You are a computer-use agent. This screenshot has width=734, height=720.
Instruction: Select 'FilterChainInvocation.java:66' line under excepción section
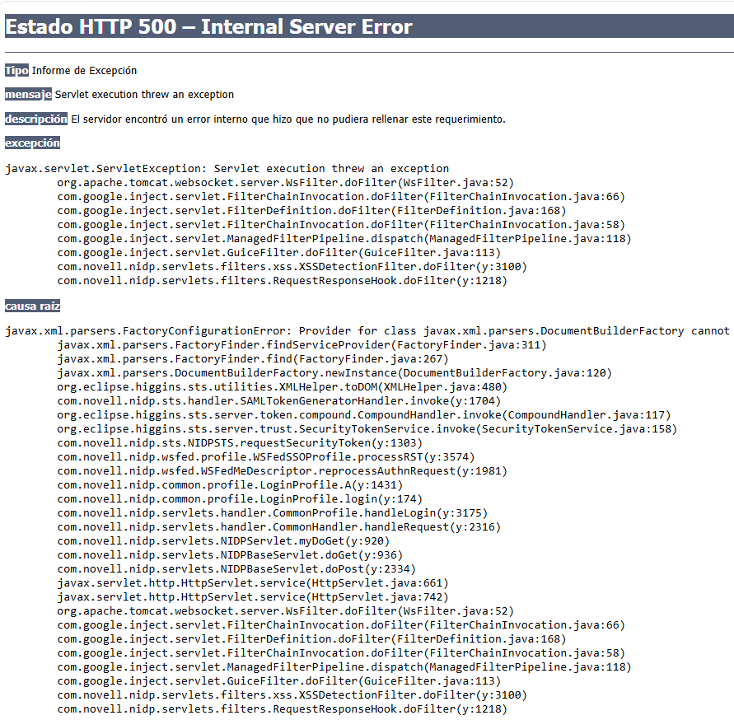point(341,197)
